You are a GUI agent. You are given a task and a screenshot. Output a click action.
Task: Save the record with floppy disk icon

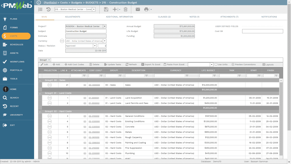point(106,9)
